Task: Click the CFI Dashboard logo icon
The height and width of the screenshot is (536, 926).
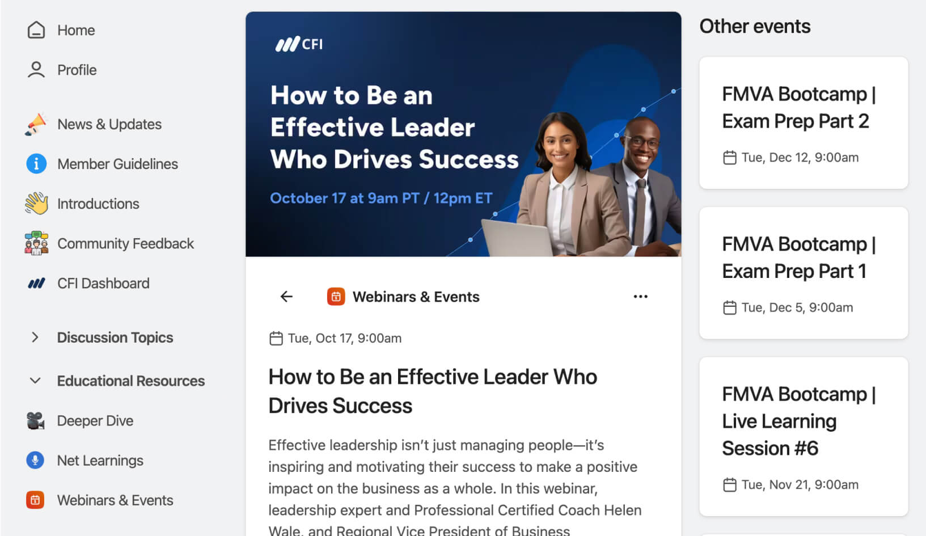Action: 36,283
